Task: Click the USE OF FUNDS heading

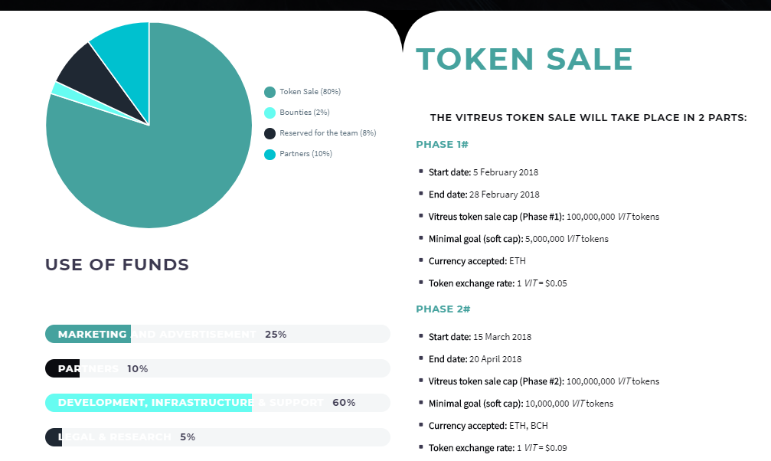Action: (117, 265)
